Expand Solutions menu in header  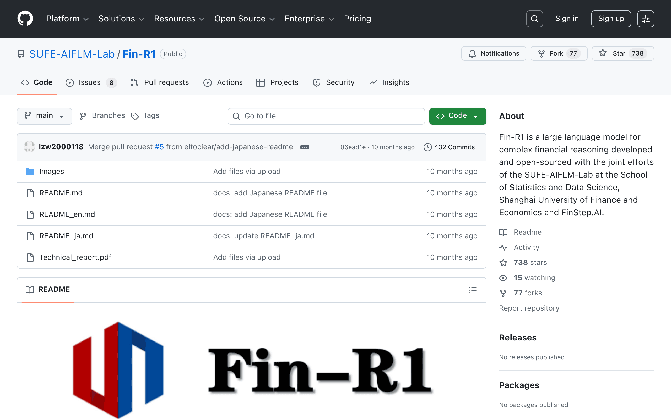pyautogui.click(x=121, y=19)
